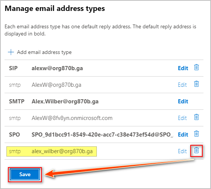
Task: Select the AlexW@8fv8yn.onmicrosoft.com address text
Action: point(72,118)
